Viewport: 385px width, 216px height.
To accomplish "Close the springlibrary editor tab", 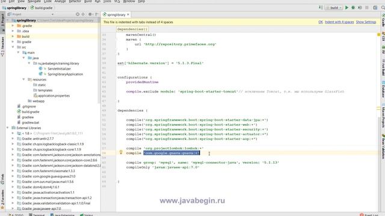I will point(128,14).
